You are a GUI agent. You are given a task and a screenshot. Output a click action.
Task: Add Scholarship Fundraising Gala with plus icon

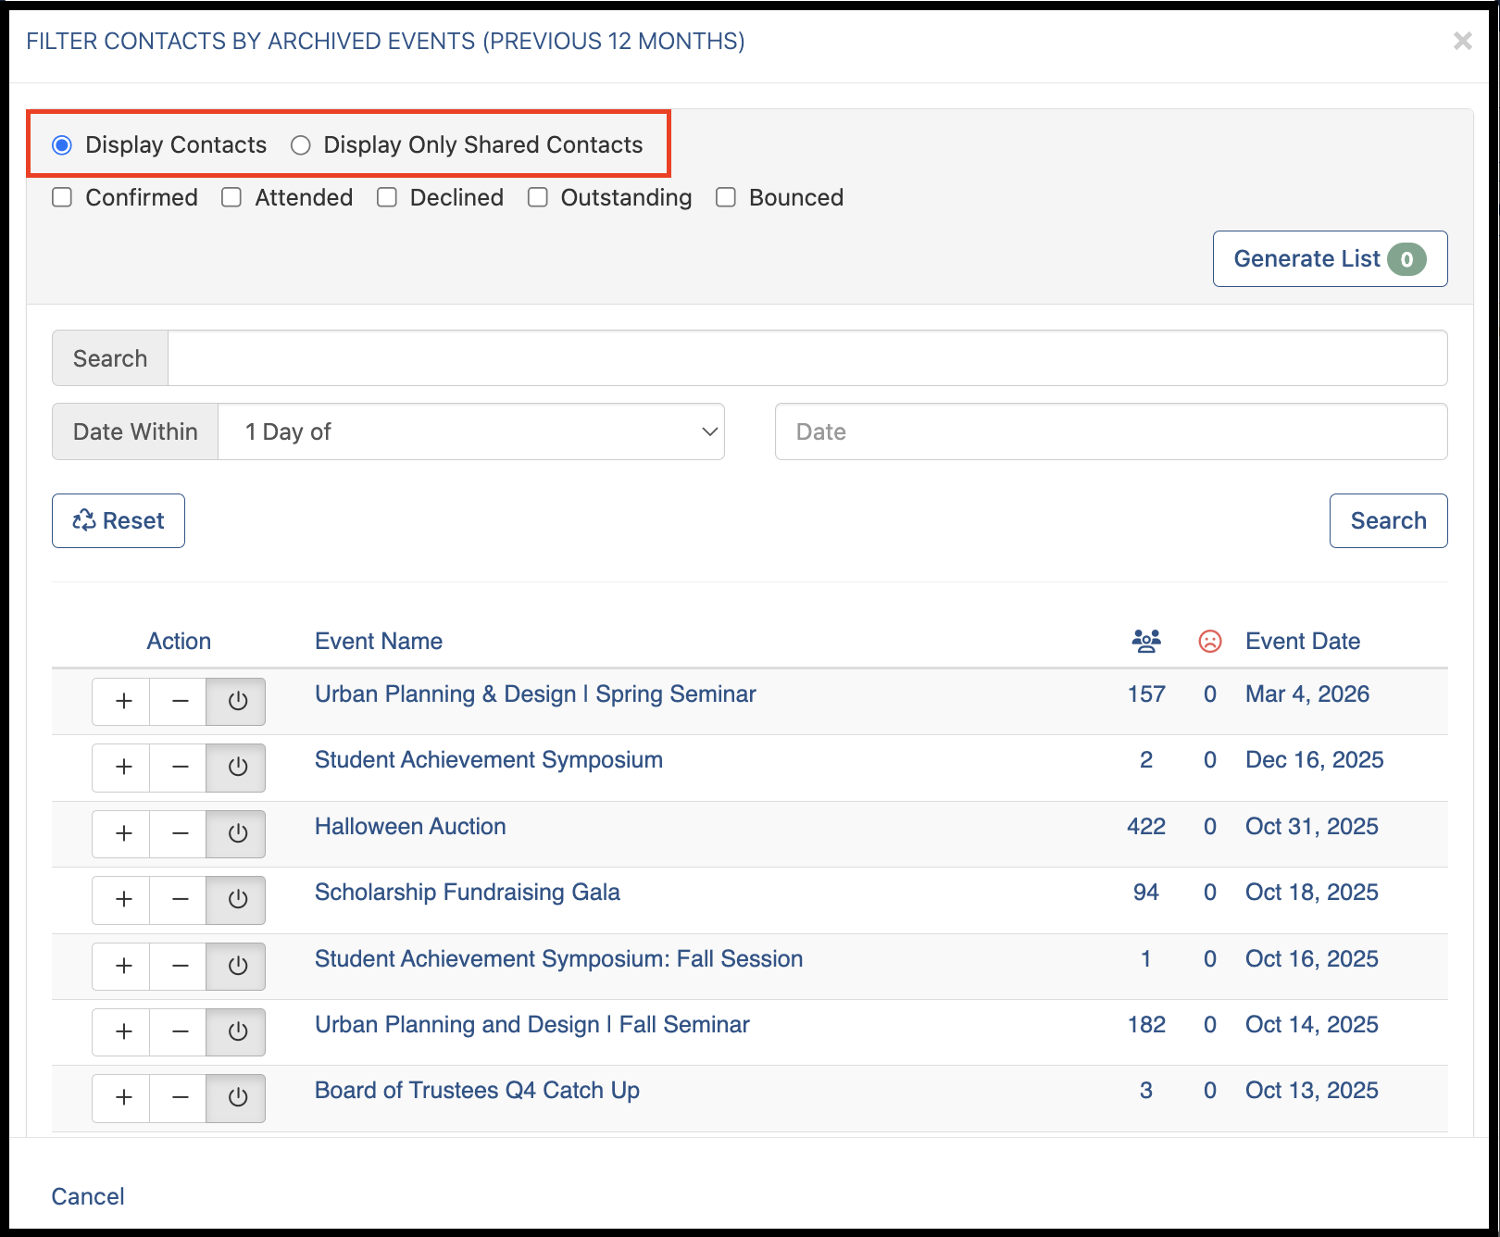point(121,900)
